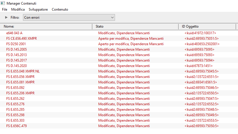Select the row FS D.145.2005
Viewport: 238px width, 134px height.
tap(119, 49)
